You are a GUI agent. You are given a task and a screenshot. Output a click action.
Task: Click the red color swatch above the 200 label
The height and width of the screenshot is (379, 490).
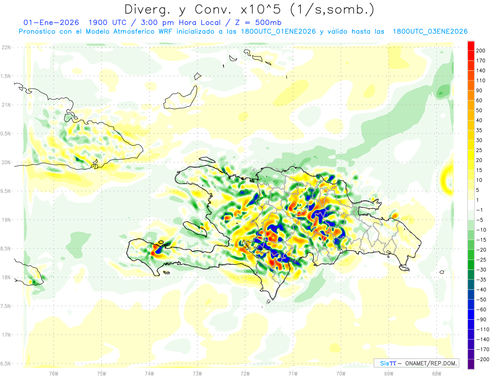coord(471,45)
